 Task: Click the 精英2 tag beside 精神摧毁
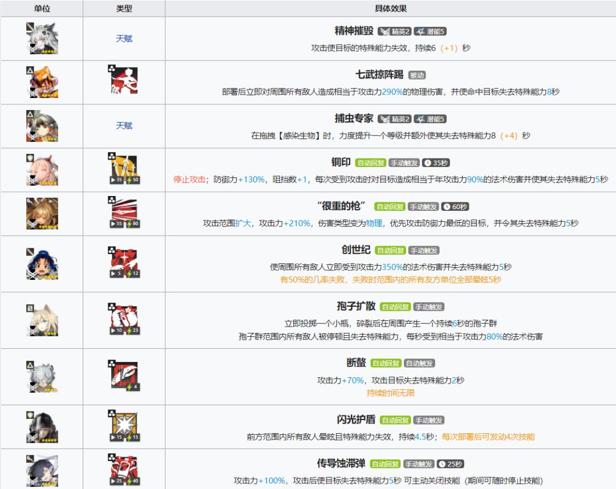(395, 31)
